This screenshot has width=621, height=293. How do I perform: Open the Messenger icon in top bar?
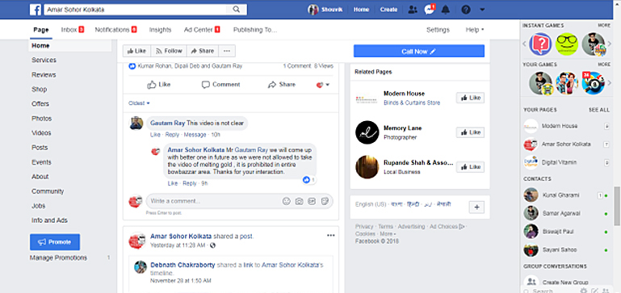430,10
